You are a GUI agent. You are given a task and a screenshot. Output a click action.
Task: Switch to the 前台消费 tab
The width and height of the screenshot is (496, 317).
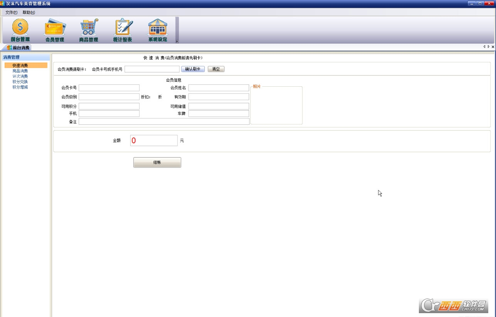(18, 48)
